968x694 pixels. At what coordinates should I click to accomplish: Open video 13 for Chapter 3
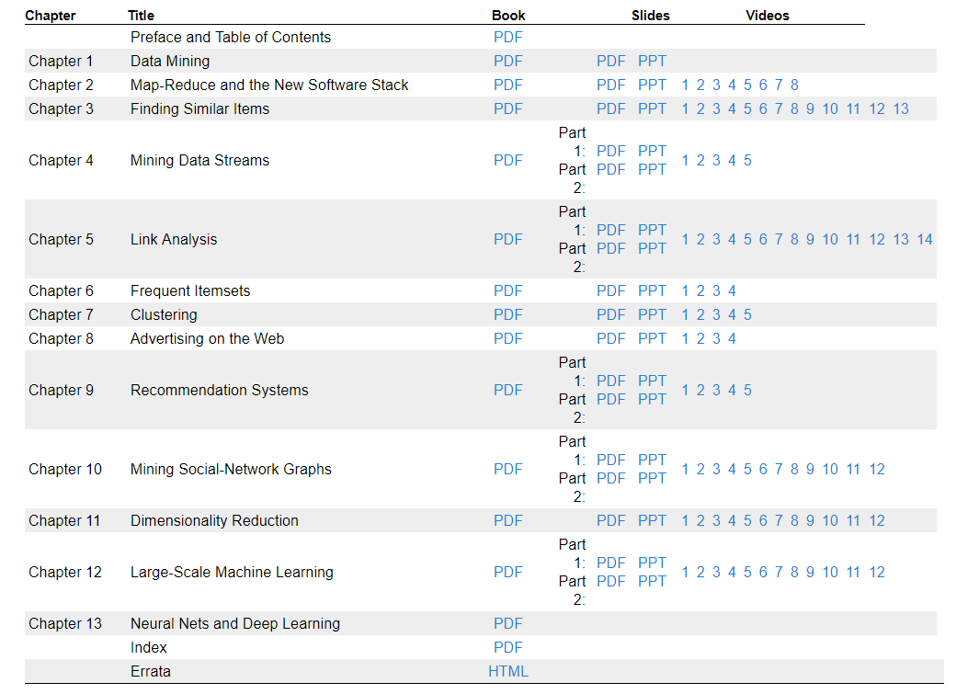(x=900, y=109)
